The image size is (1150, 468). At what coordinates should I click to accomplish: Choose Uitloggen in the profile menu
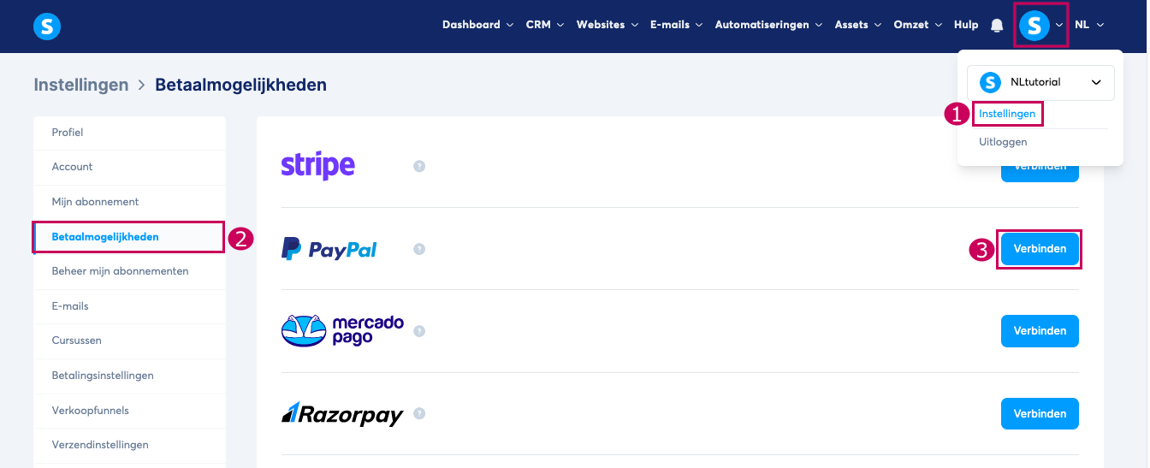coord(1003,142)
